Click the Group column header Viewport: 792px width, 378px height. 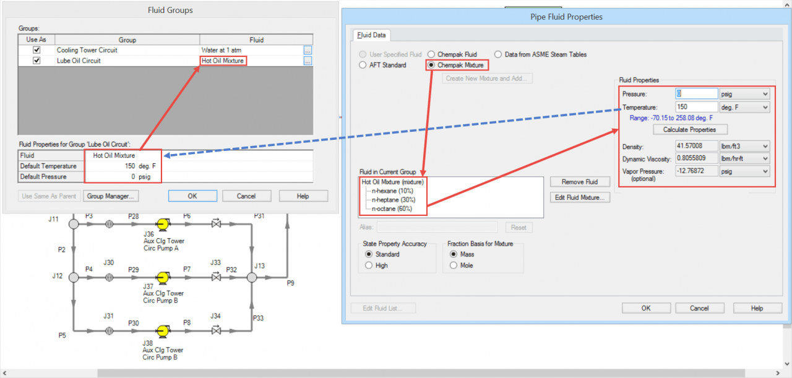(127, 40)
